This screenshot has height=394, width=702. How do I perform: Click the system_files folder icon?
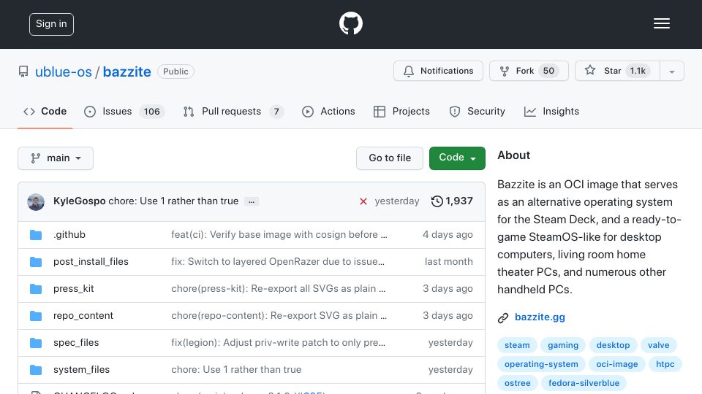pyautogui.click(x=36, y=370)
